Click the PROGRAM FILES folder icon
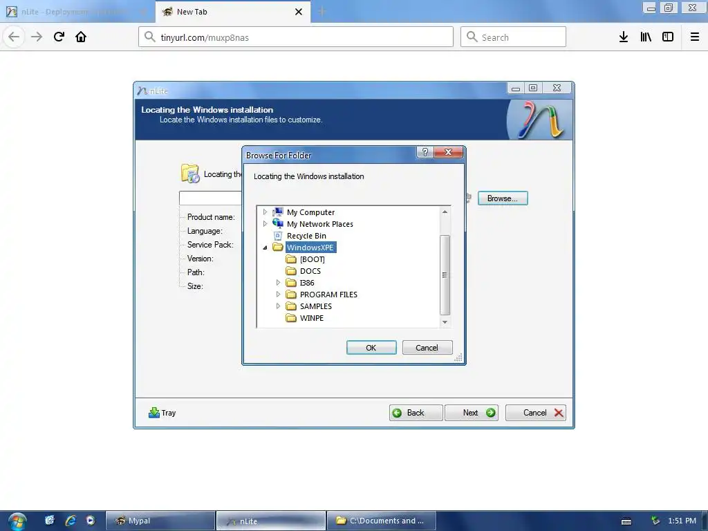This screenshot has width=708, height=531. (x=291, y=295)
